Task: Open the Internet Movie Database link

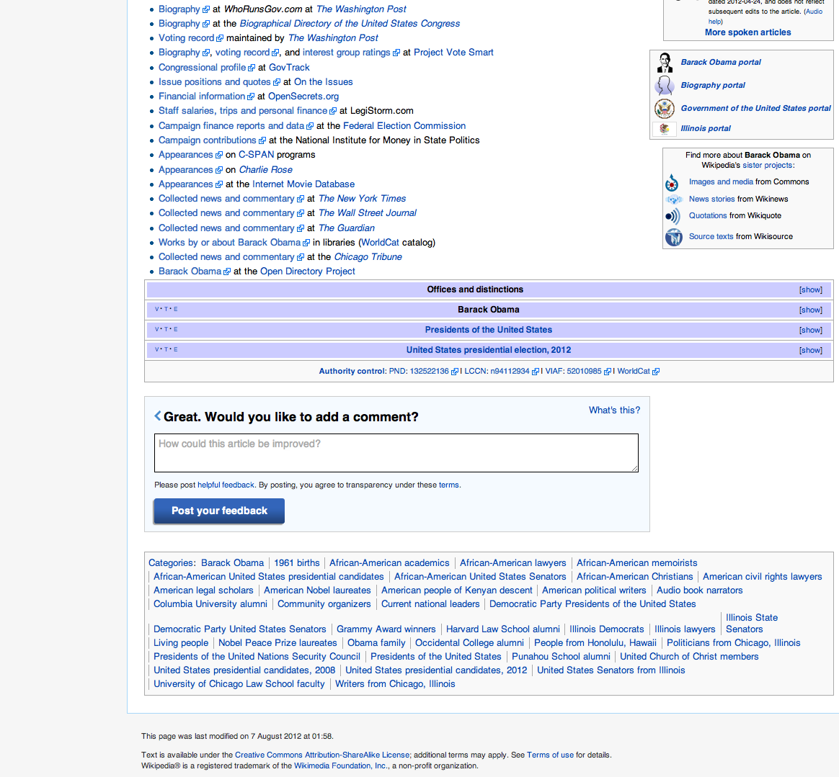Action: 303,184
